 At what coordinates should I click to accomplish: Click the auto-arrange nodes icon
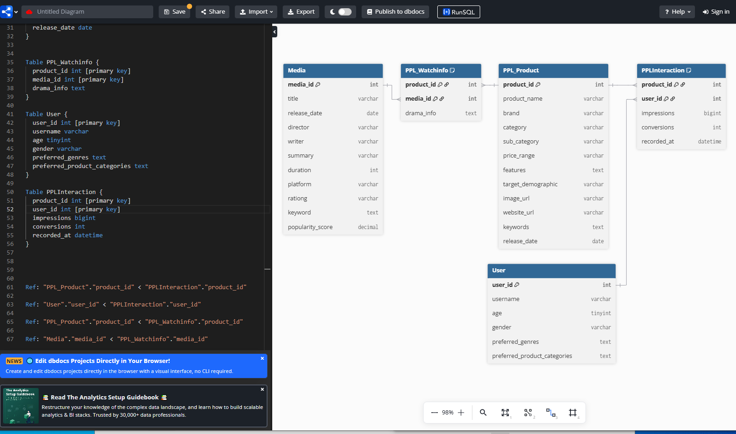tap(528, 413)
